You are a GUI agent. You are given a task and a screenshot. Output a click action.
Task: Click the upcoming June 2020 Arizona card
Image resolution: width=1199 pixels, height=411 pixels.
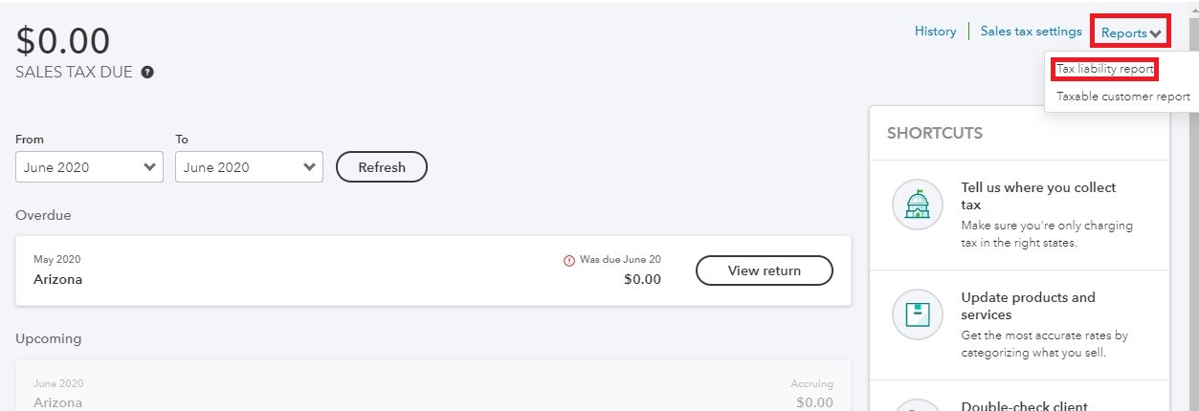click(433, 386)
